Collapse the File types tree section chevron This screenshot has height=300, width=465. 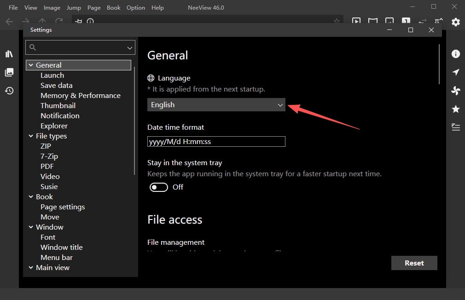(x=31, y=136)
